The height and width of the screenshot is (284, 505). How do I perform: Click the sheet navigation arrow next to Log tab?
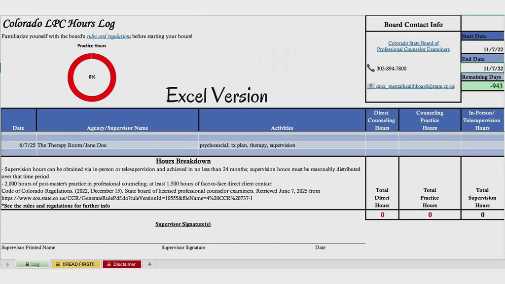8,264
